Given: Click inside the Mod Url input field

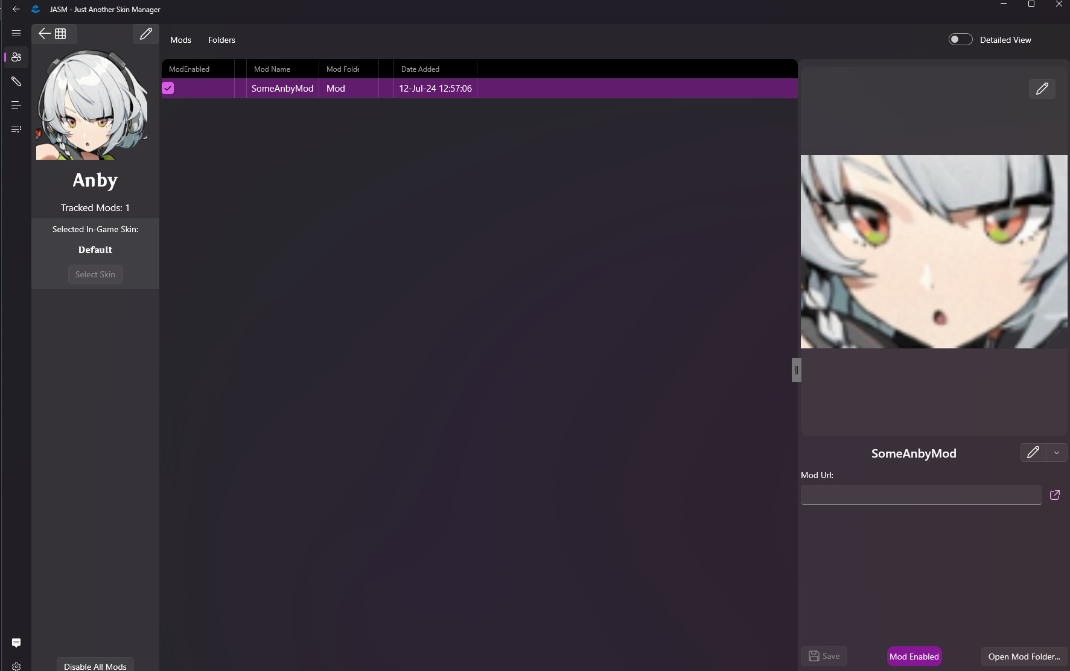Looking at the screenshot, I should point(920,494).
